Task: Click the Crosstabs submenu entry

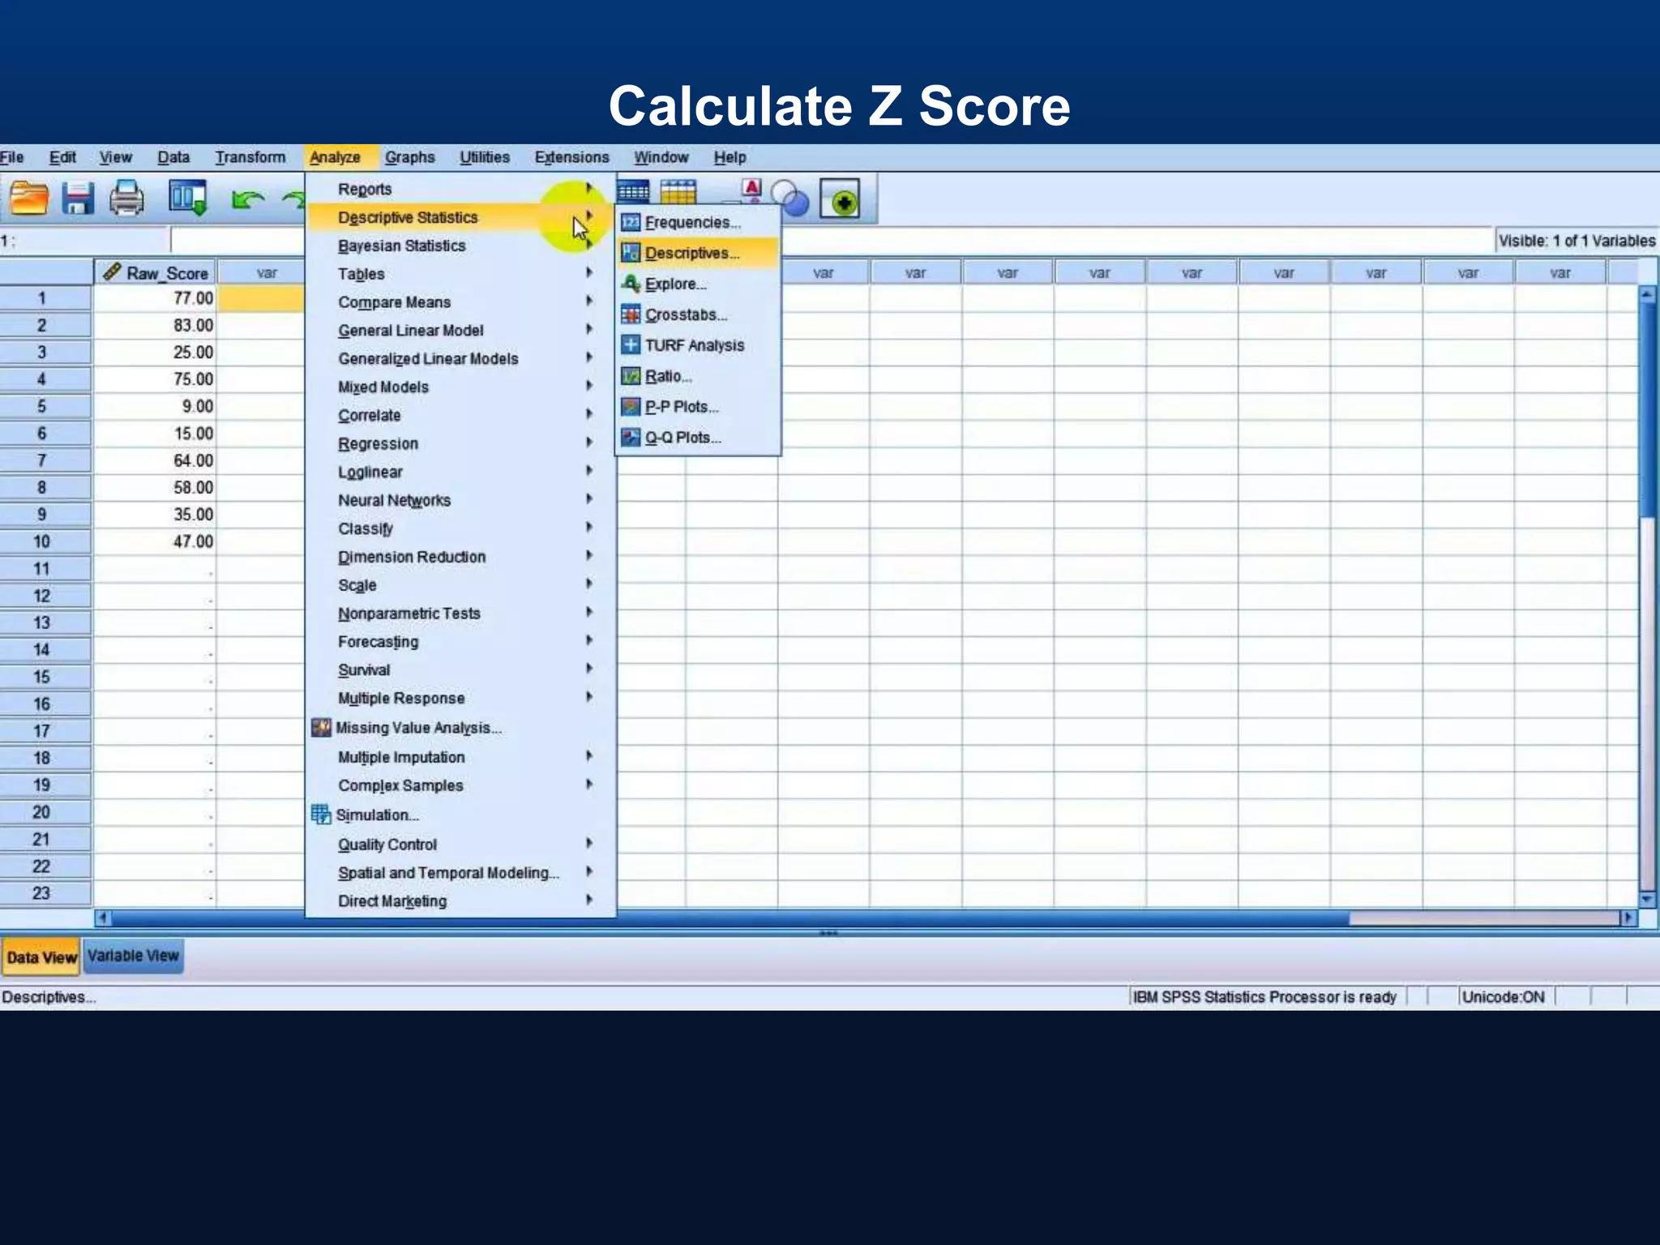Action: pos(699,314)
